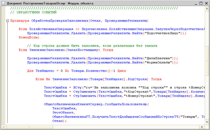The height and width of the screenshot is (130, 210).
Task: Click "Товары.Количество()" in the loop line
Action: [91, 71]
